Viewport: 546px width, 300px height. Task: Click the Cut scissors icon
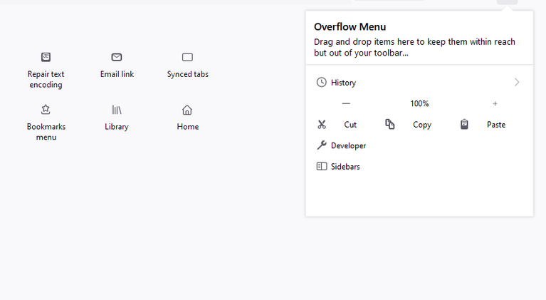(322, 125)
